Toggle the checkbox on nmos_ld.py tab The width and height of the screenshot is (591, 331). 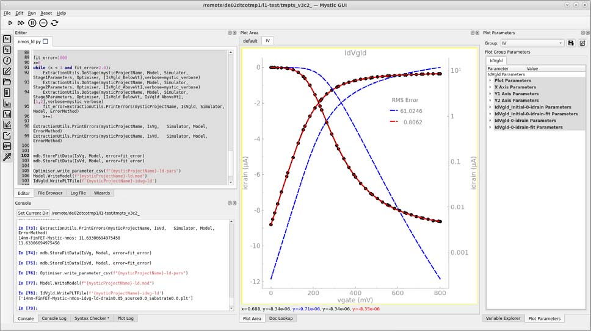pyautogui.click(x=45, y=41)
